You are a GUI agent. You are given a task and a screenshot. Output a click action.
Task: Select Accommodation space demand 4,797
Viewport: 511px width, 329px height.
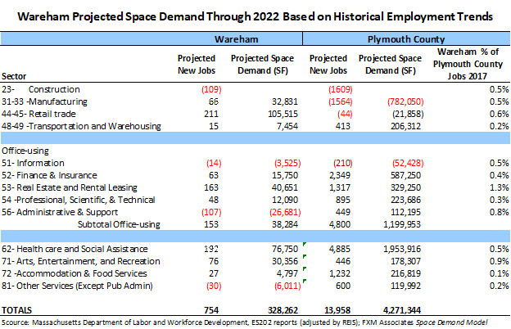pyautogui.click(x=287, y=273)
